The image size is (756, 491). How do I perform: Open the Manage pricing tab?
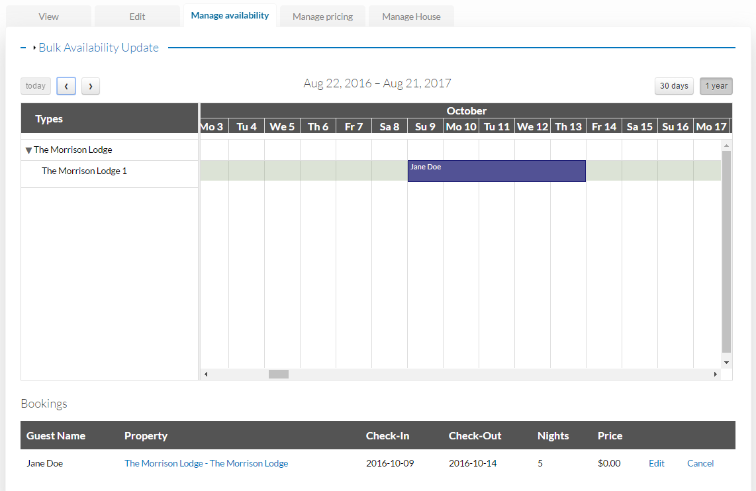tap(322, 17)
